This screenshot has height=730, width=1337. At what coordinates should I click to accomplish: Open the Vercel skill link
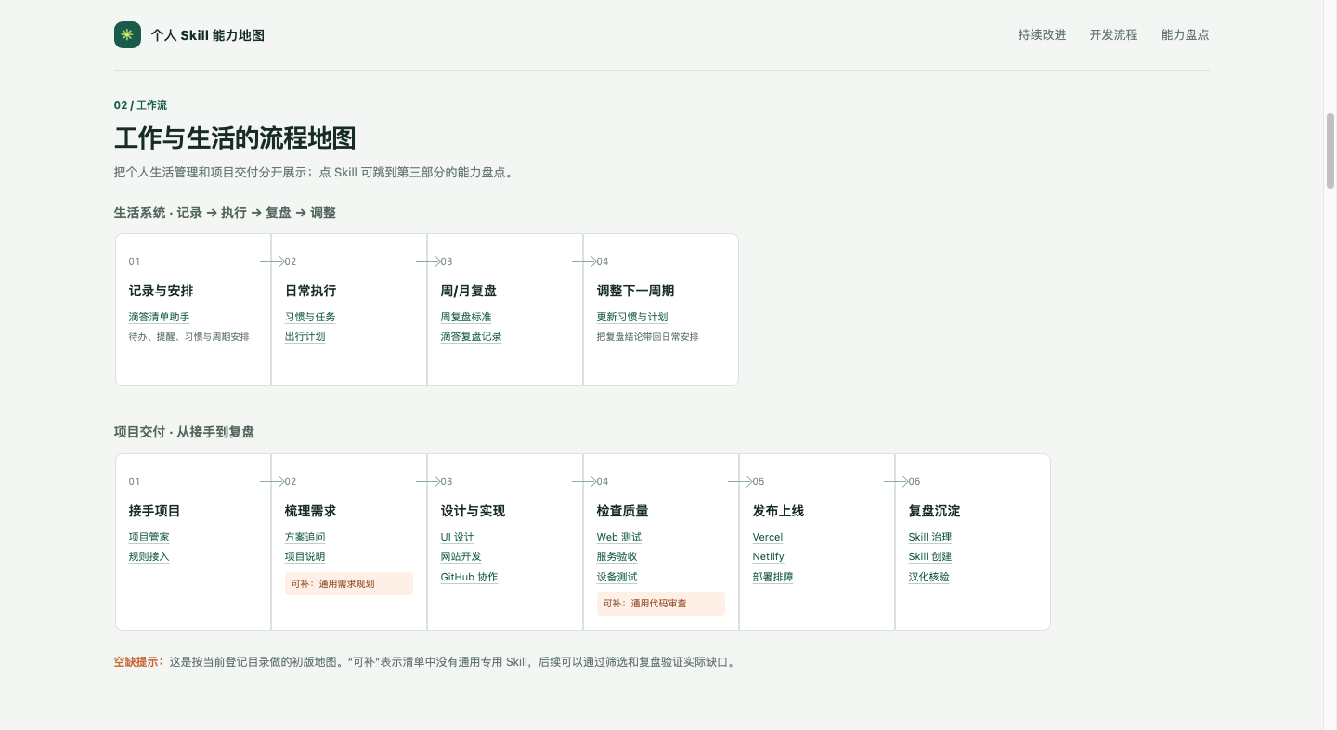[768, 538]
